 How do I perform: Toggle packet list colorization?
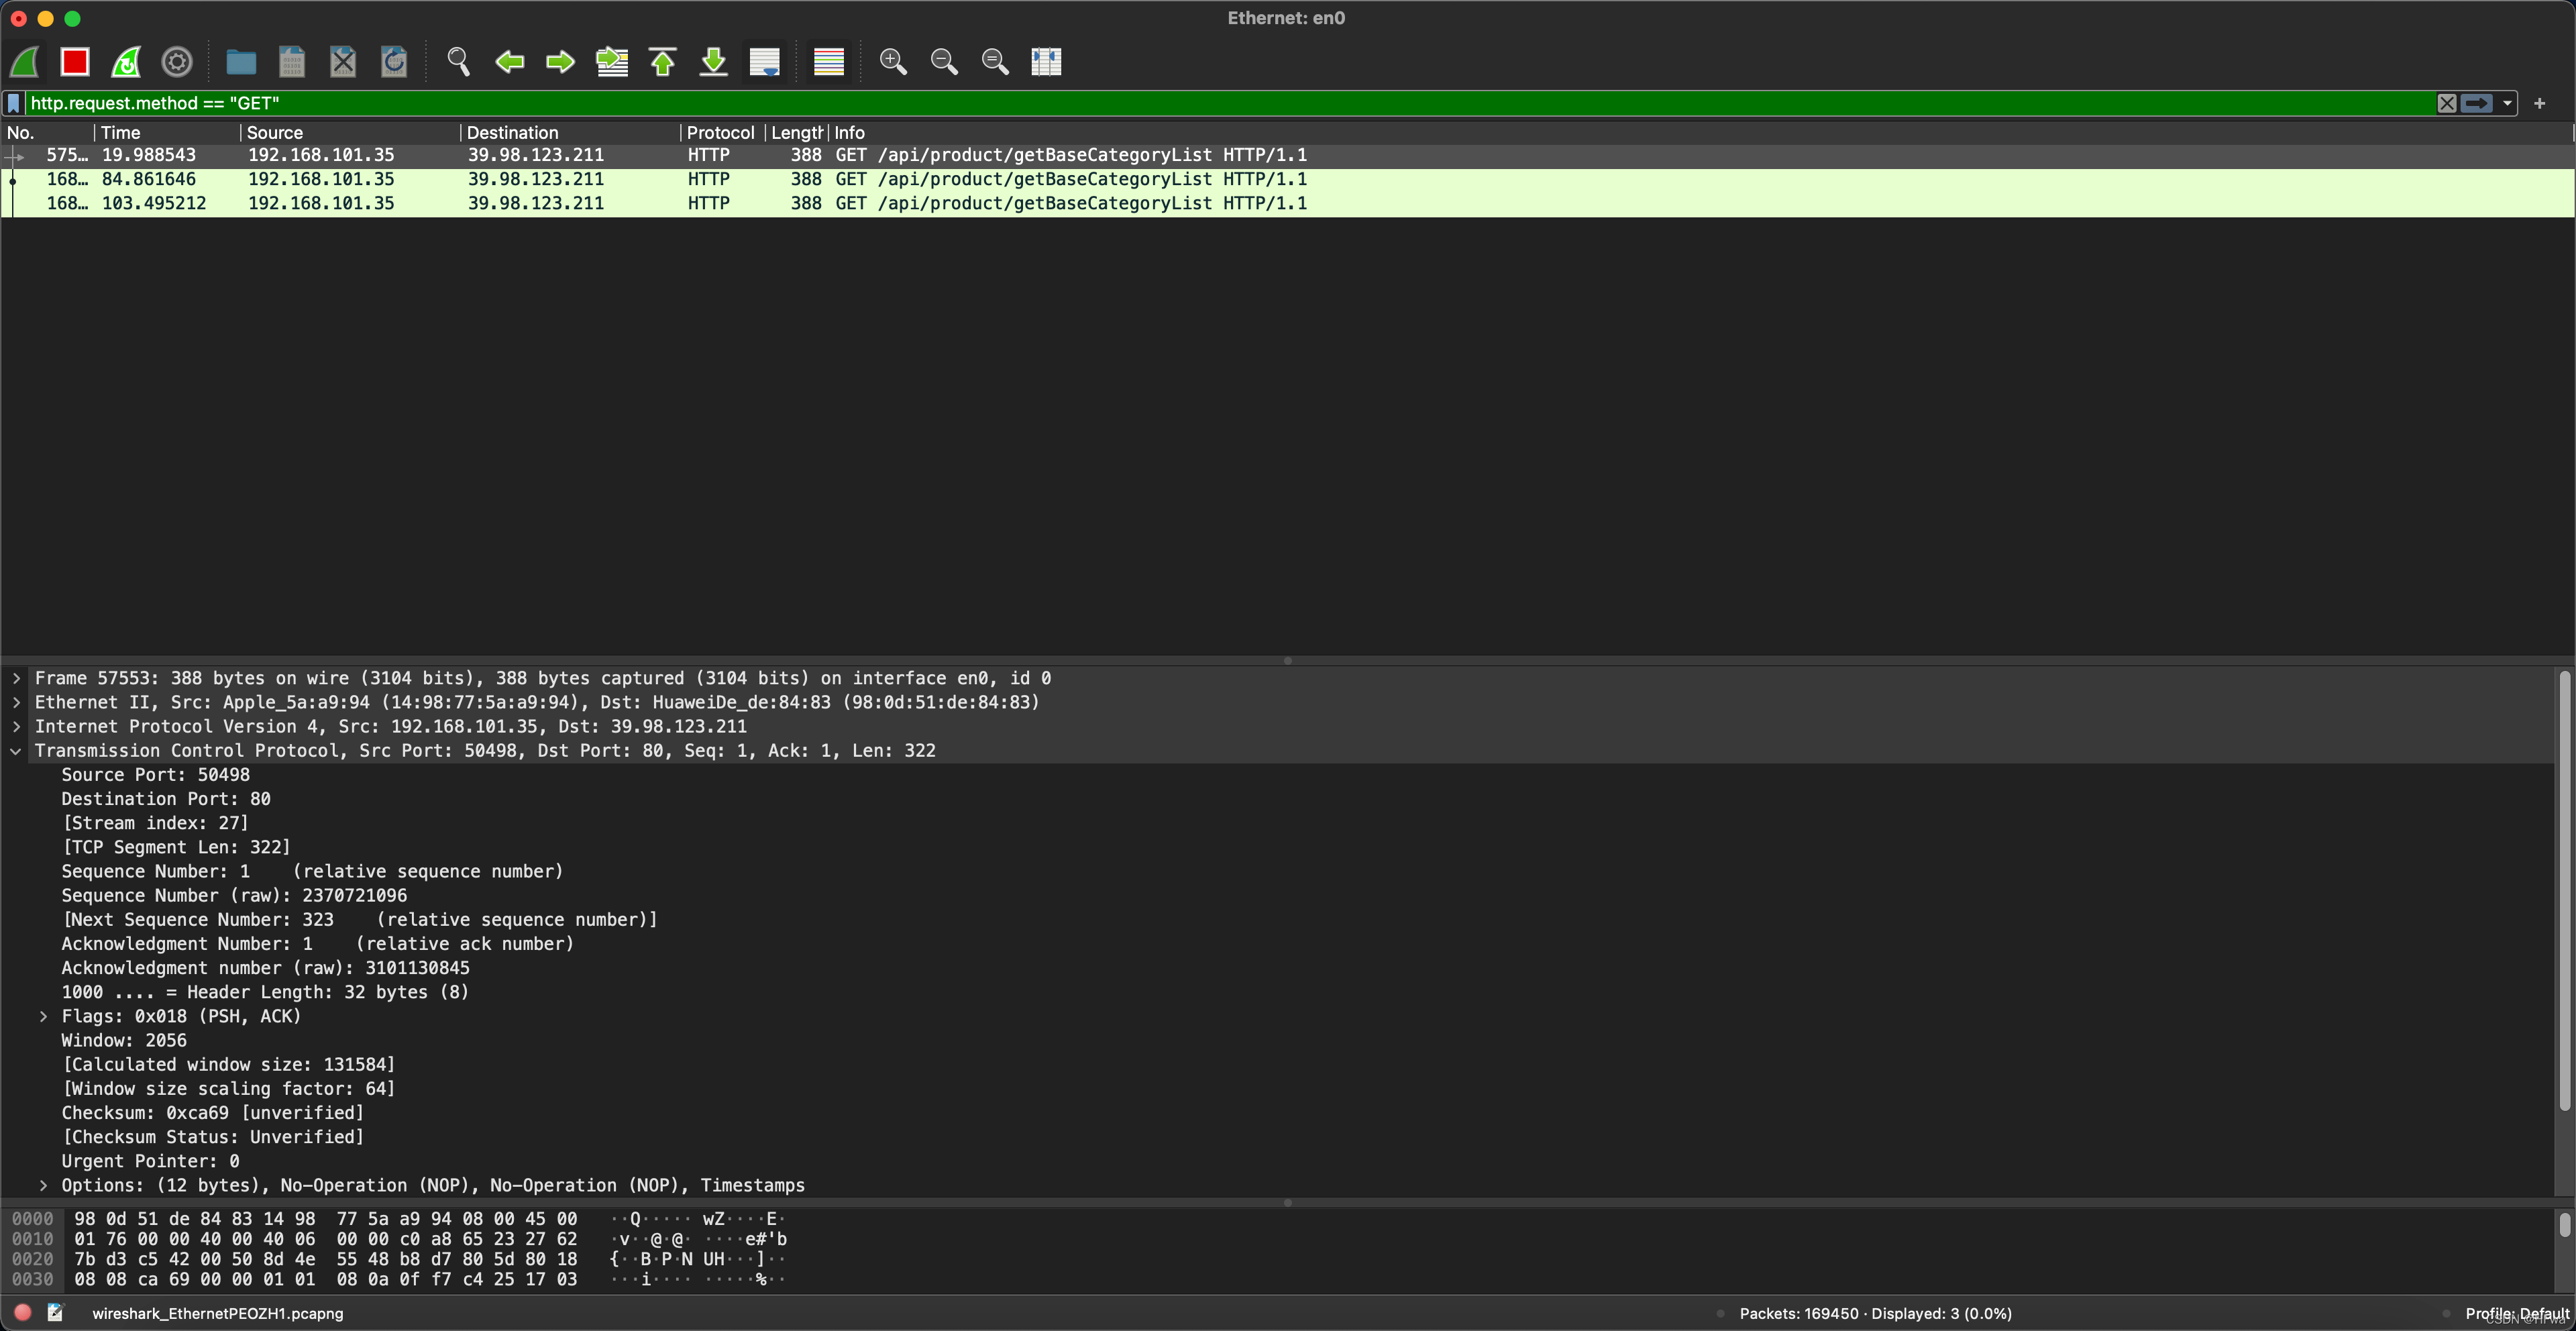click(829, 62)
